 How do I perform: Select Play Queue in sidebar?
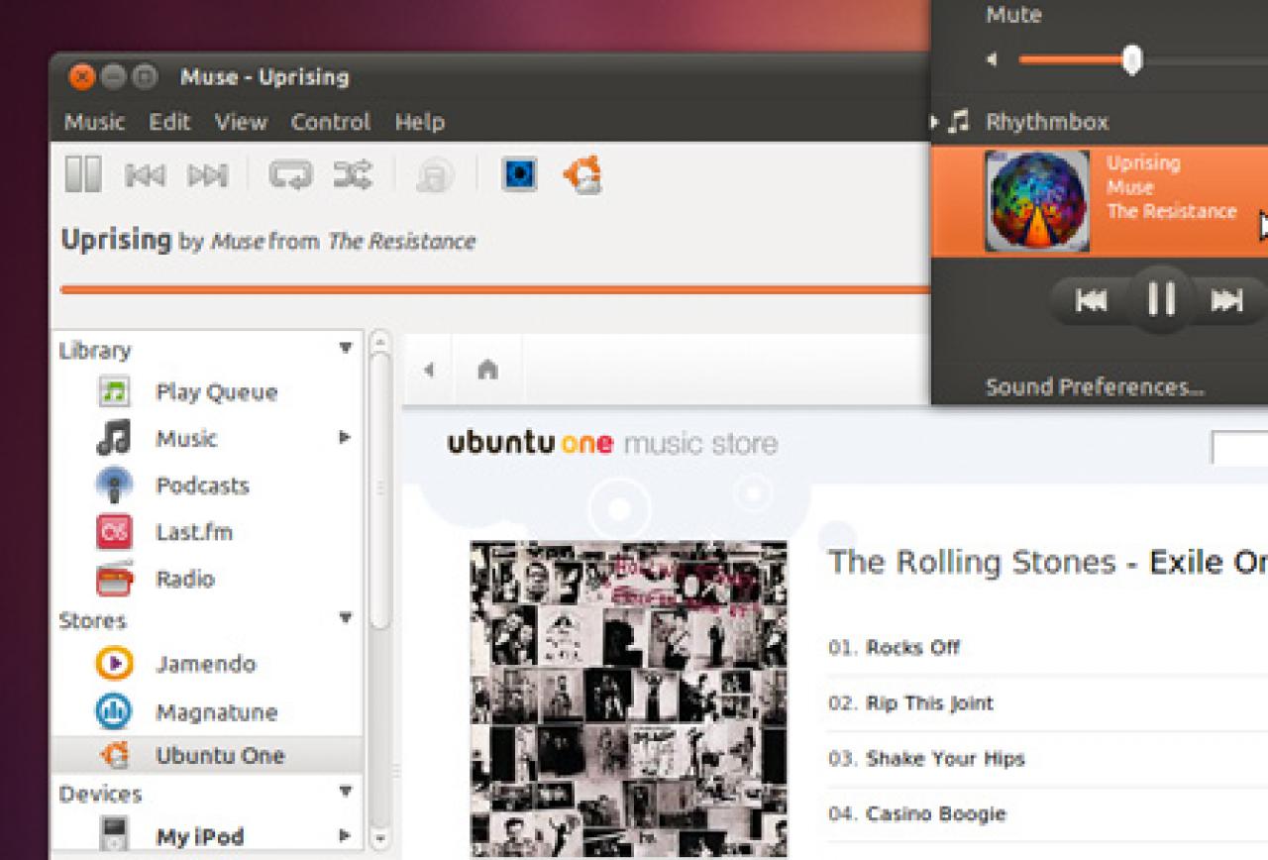[216, 392]
